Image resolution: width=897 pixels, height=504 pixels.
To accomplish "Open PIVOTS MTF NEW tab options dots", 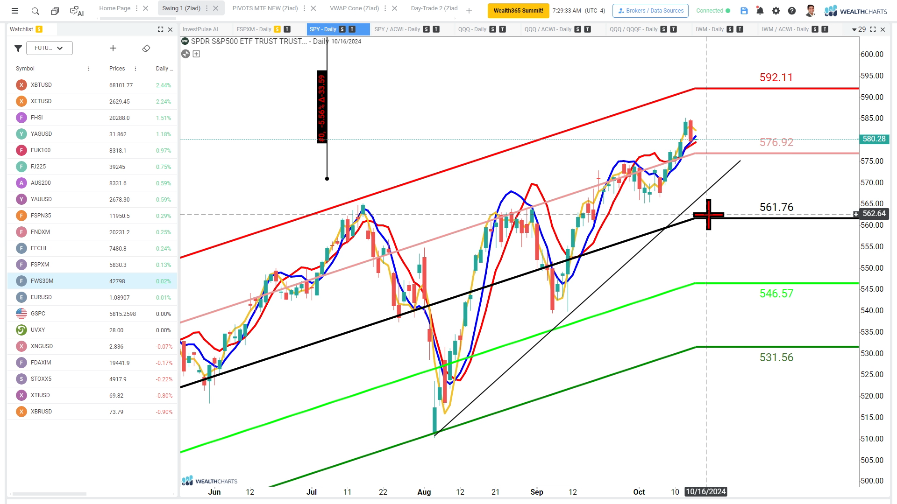I will (x=305, y=8).
